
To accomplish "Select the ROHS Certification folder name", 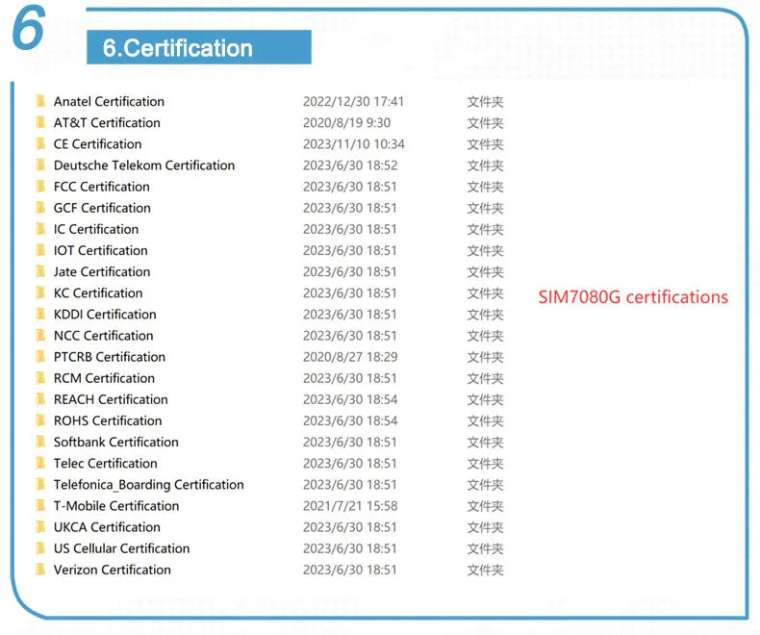I will [108, 421].
